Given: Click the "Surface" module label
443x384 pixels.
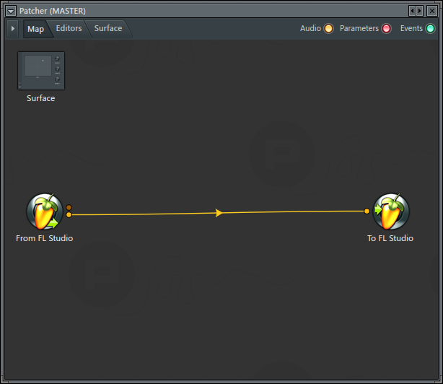Looking at the screenshot, I should pos(40,98).
